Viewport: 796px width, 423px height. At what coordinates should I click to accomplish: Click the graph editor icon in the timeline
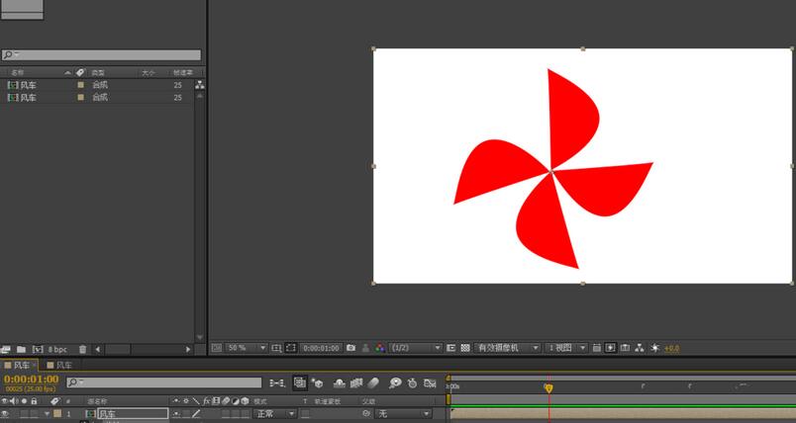[429, 382]
